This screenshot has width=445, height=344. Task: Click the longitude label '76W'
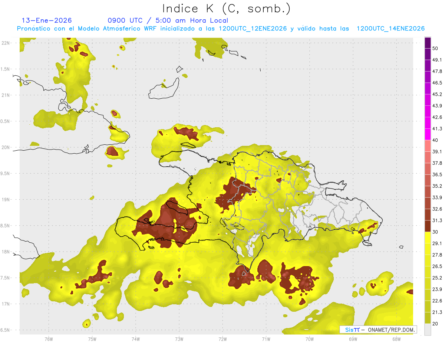(x=49, y=339)
